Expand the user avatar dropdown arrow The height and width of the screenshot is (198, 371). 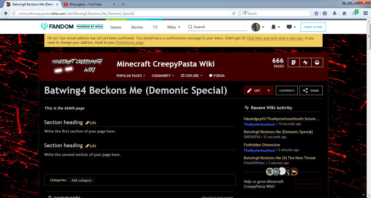(263, 27)
